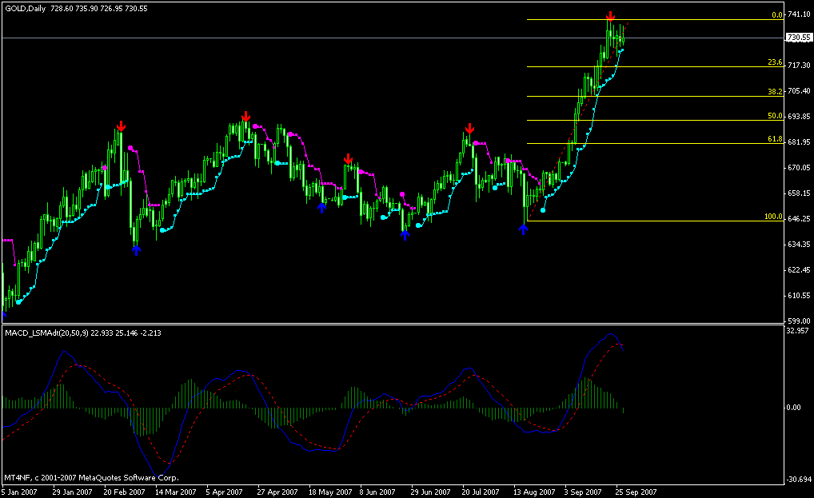Click the red arrow above the April high
814x498 pixels.
pos(245,117)
